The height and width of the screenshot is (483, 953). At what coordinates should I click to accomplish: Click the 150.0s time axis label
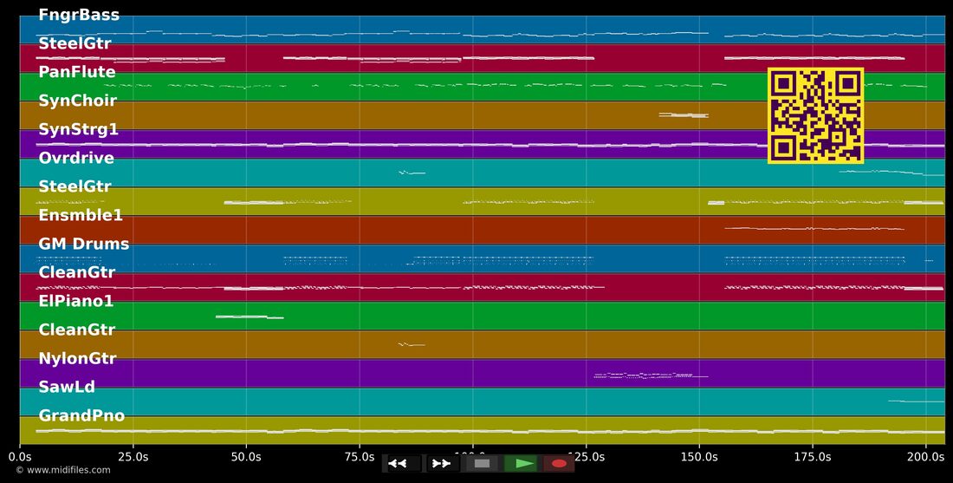click(x=699, y=455)
